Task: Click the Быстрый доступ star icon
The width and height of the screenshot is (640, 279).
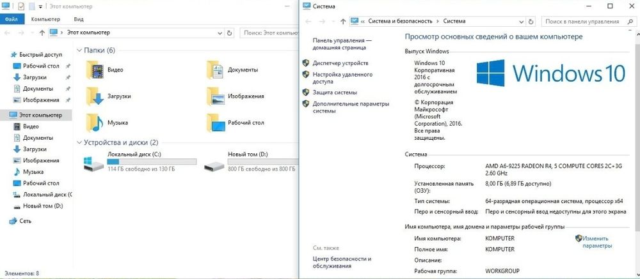Action: click(x=14, y=54)
